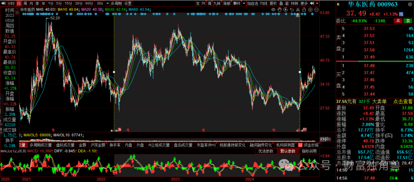Expand the dropdown at far right of toolbar
The image size is (414, 182).
coord(317,3)
